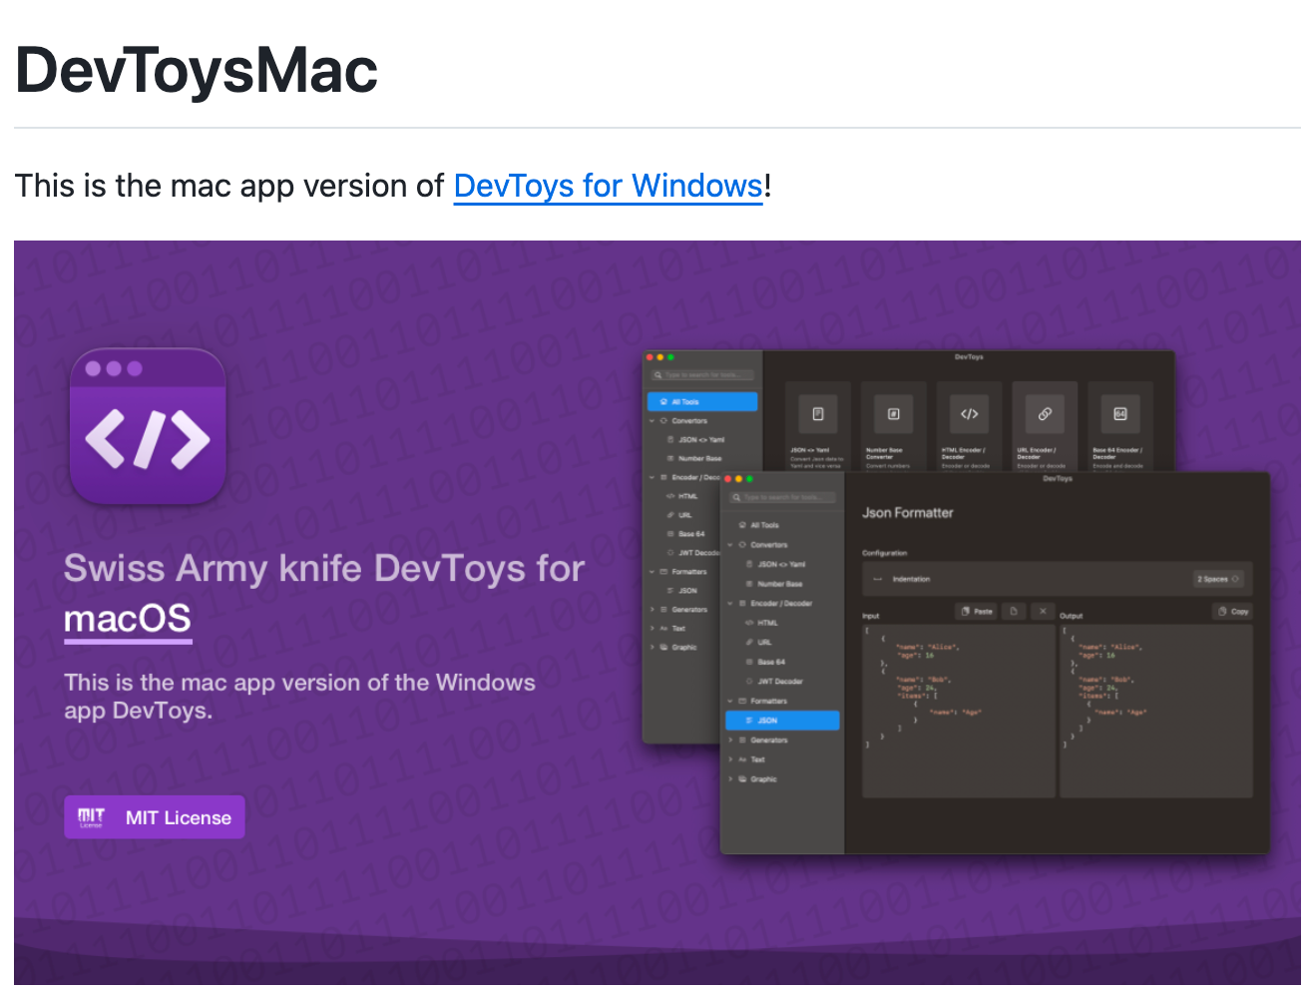This screenshot has width=1311, height=998.
Task: Open the Number Base Converter tile
Action: pos(893,426)
